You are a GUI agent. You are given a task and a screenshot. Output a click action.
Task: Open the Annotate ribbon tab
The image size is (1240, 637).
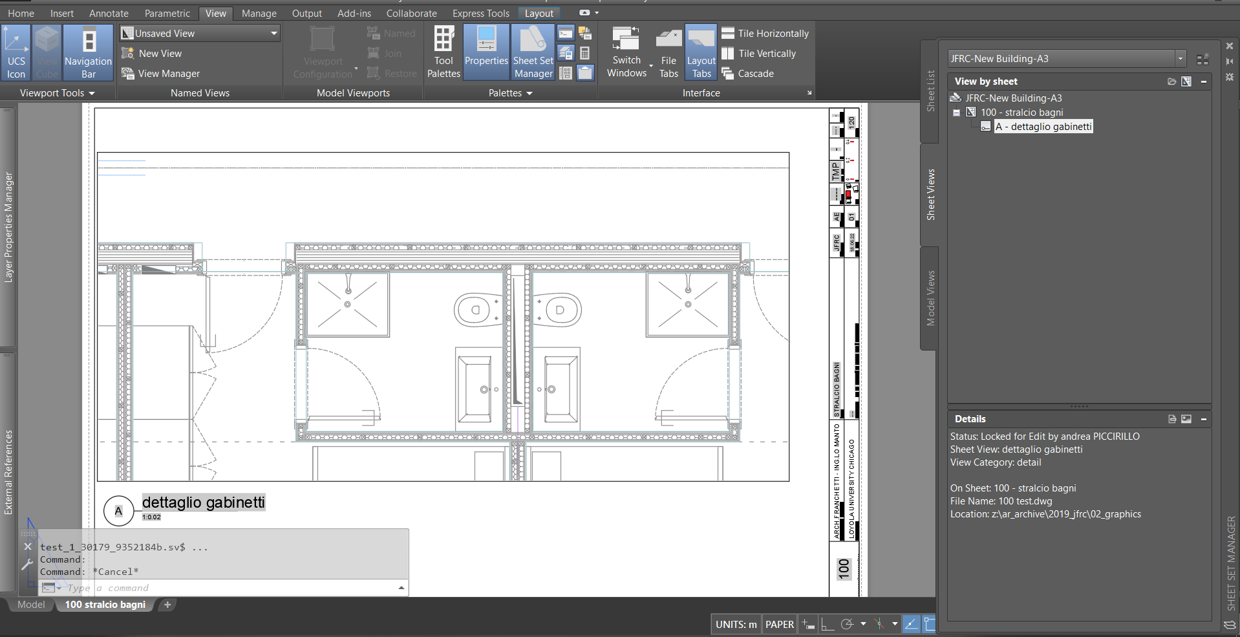[x=109, y=13]
